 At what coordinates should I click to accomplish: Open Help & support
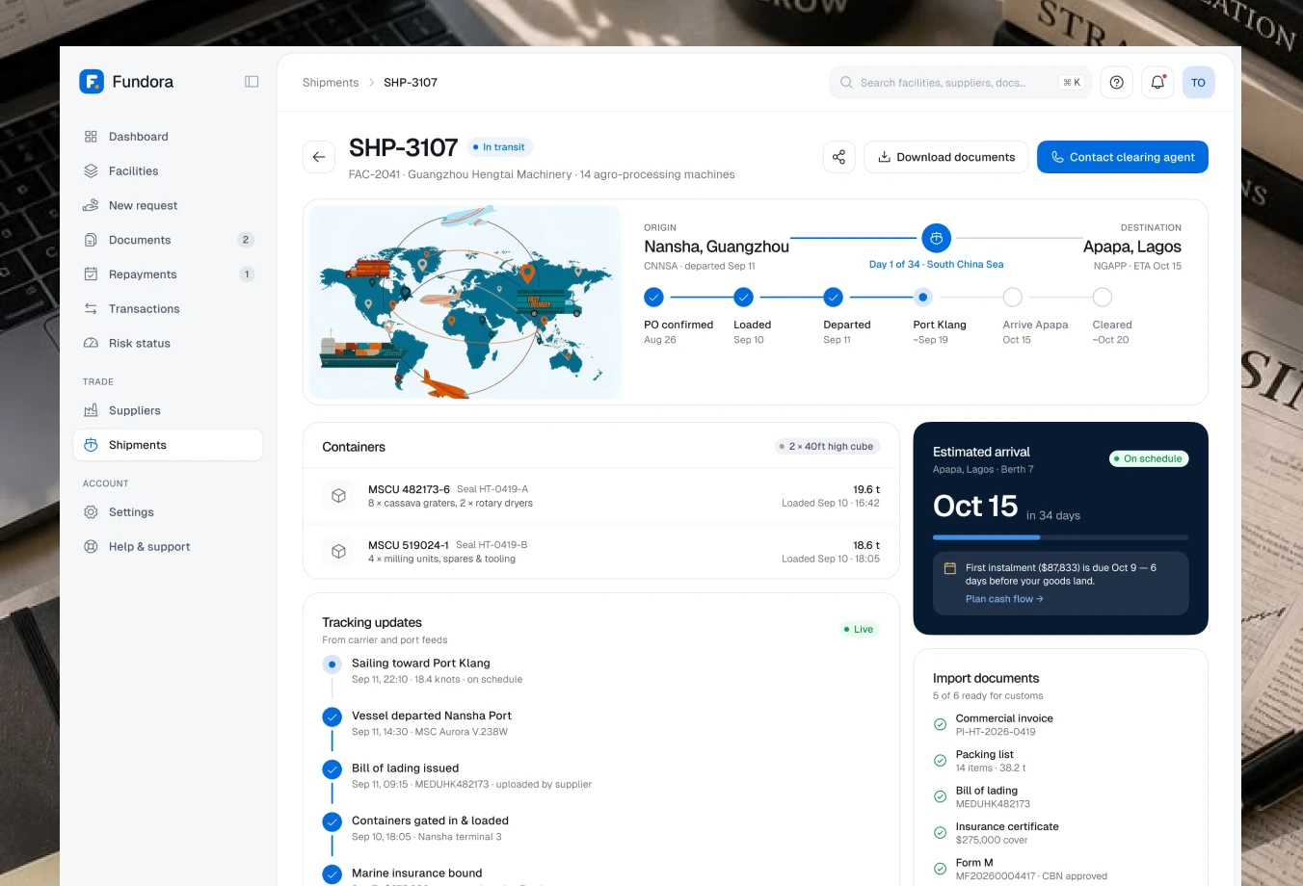pos(168,547)
